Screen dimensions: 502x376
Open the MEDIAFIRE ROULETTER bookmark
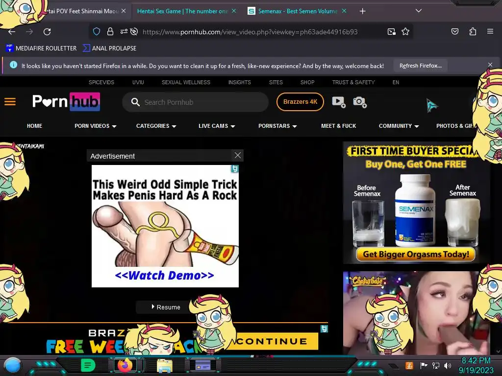click(x=41, y=48)
